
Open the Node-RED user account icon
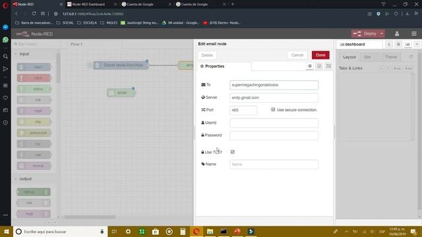pos(397,34)
